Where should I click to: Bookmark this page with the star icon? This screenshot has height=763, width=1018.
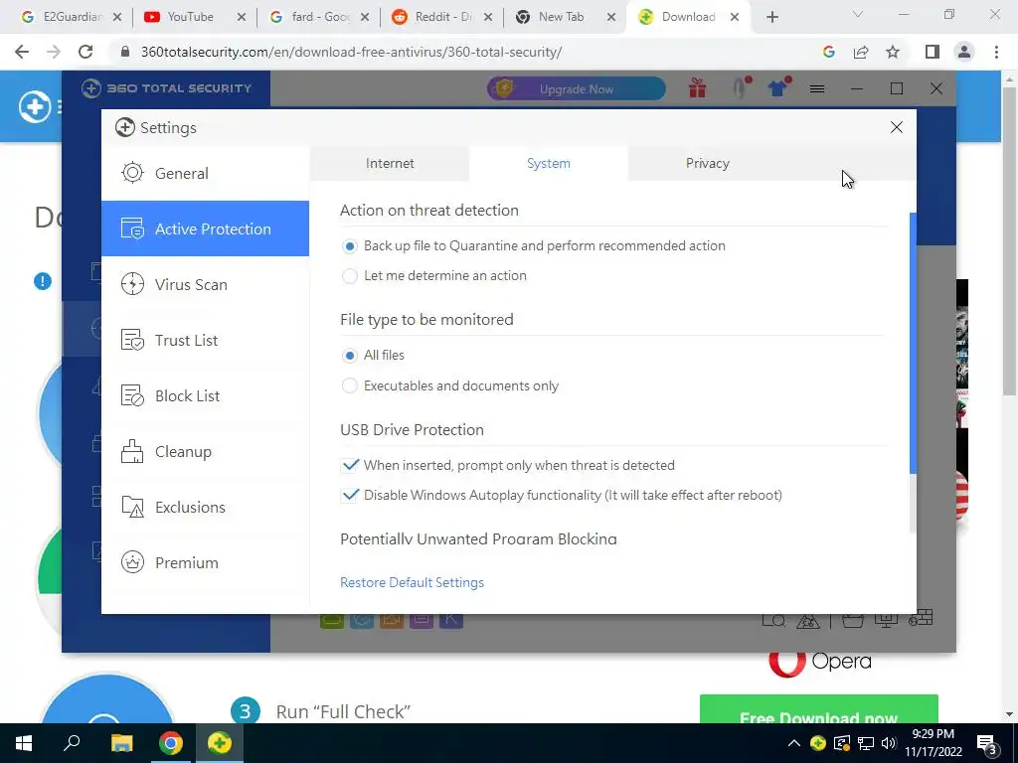[893, 52]
